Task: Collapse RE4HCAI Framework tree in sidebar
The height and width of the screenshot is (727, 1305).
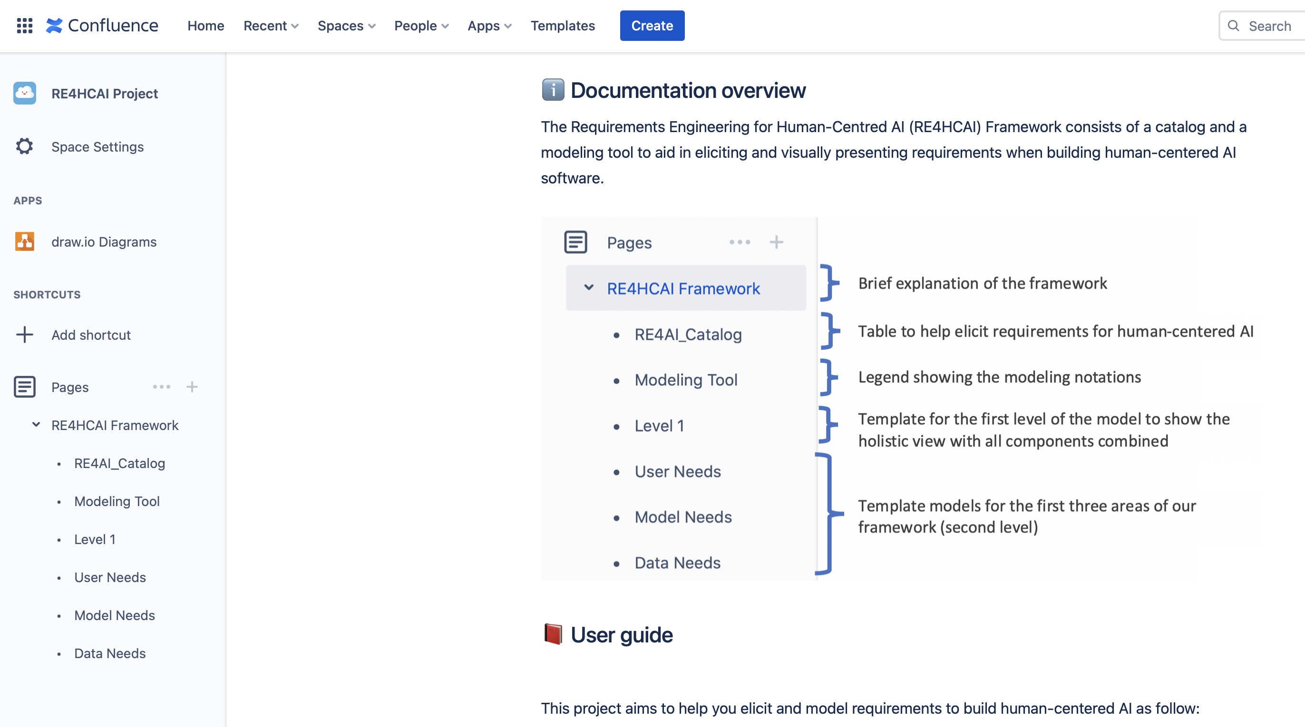Action: pos(36,425)
